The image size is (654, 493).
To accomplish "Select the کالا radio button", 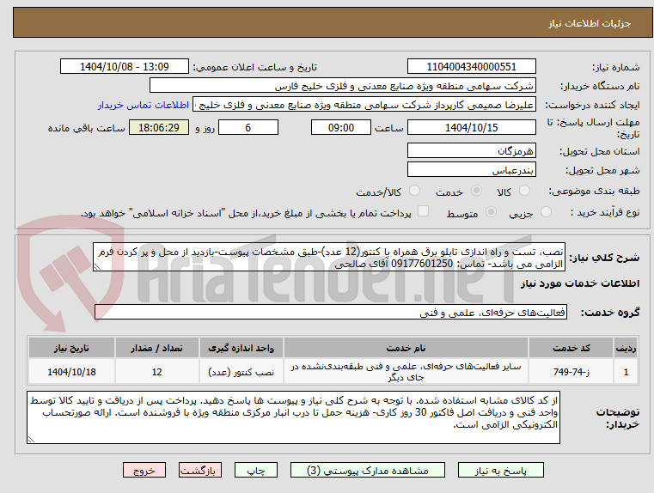I will (524, 191).
